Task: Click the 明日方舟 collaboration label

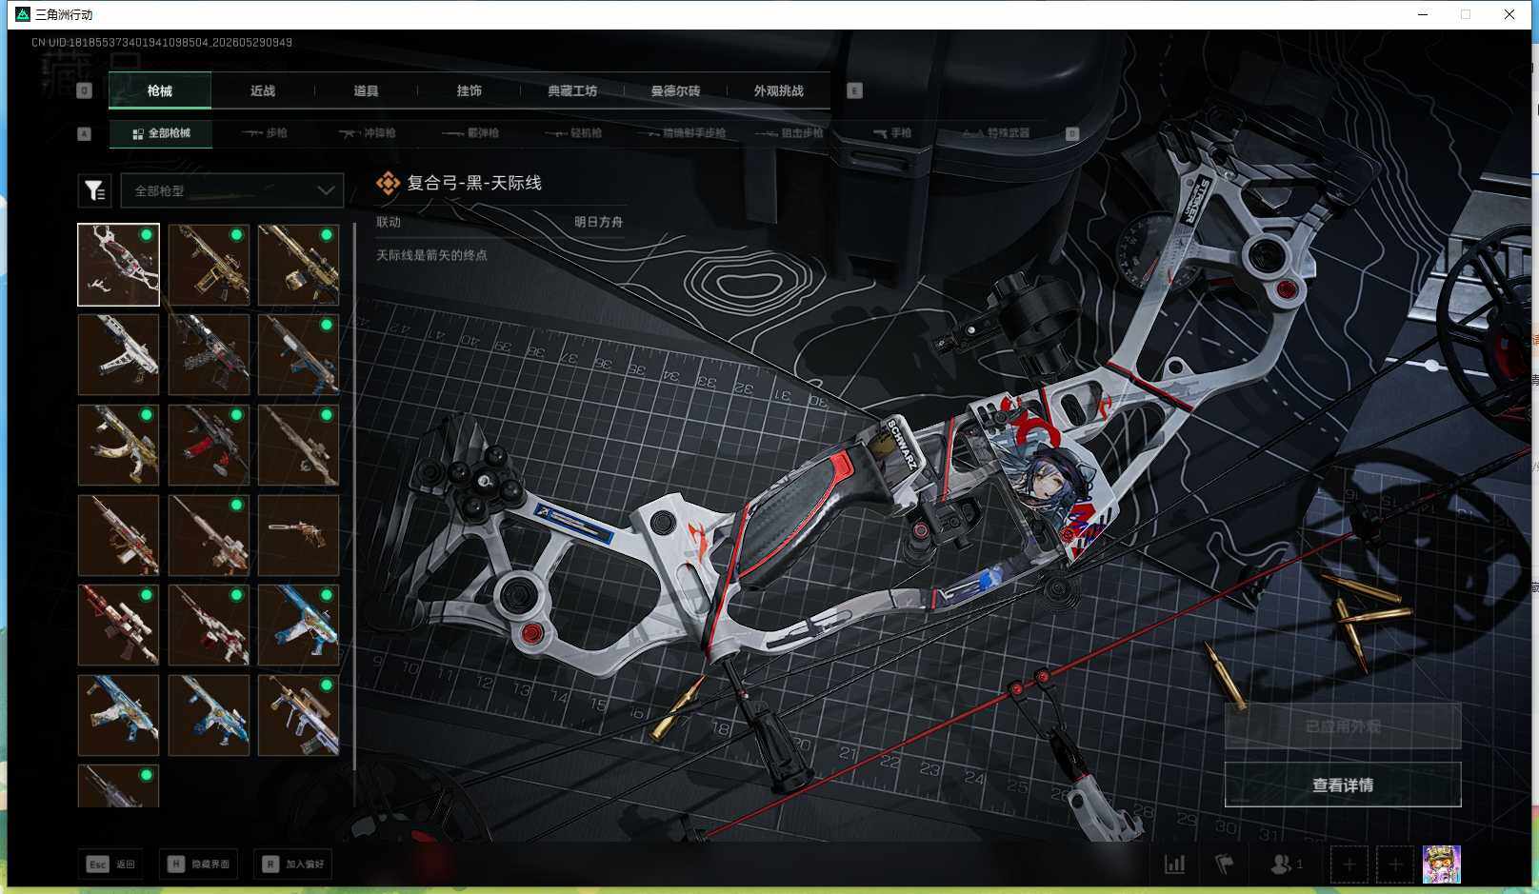Action: (598, 222)
